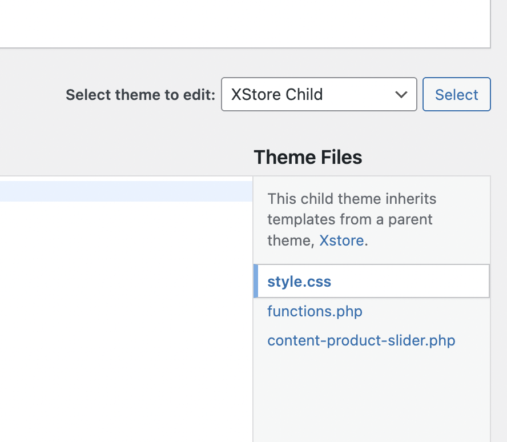The height and width of the screenshot is (442, 507).
Task: Open the Xstore parent theme link
Action: (341, 240)
